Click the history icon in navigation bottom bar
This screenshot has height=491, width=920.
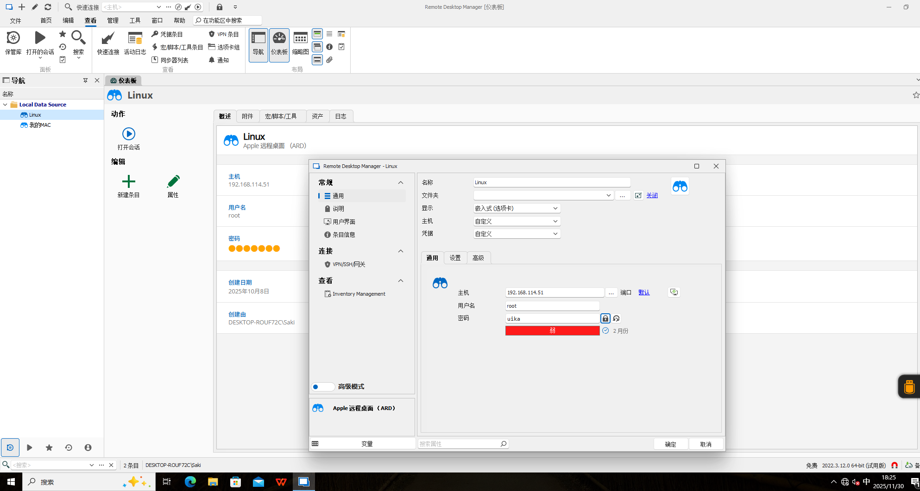[x=69, y=447]
